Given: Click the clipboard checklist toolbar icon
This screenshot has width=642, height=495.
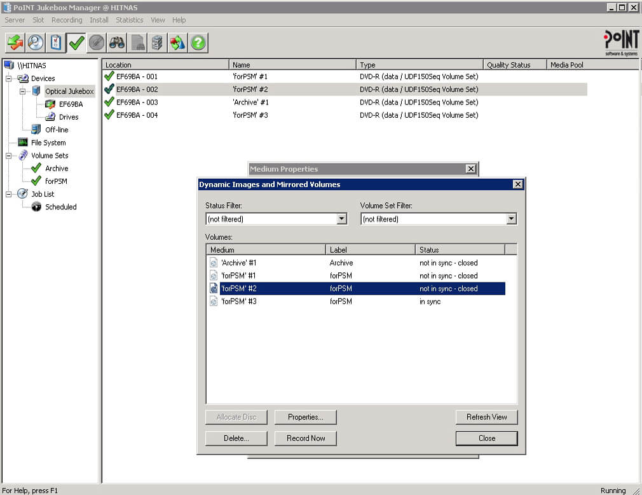Looking at the screenshot, I should [x=56, y=43].
